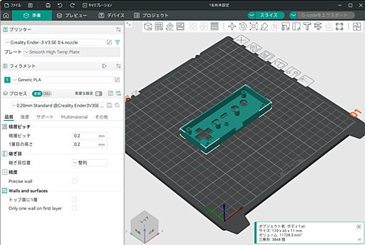Switch process scope to 全般
Screen dimensions: 365x245
pos(37,94)
